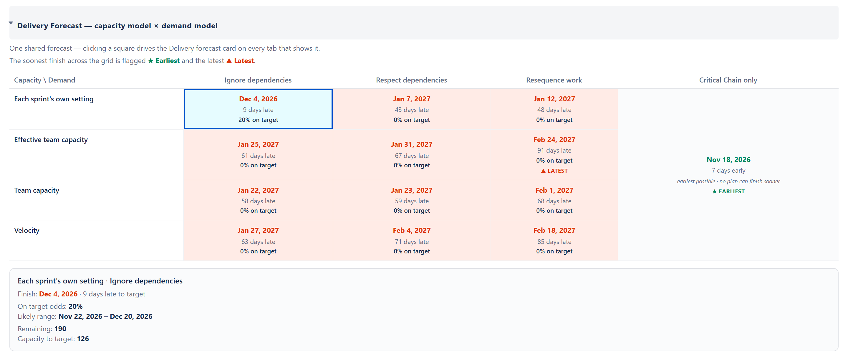Choose the Feb 18, 2027 forecast cell
The image size is (848, 363).
tap(554, 240)
